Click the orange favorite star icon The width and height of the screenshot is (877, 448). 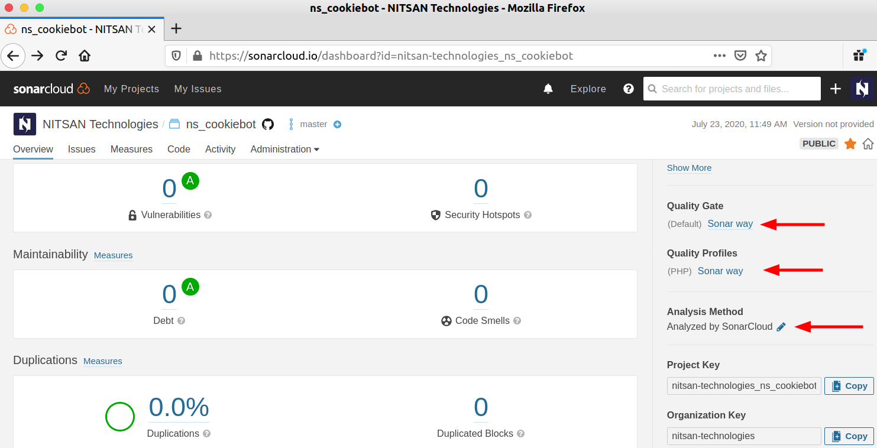pyautogui.click(x=850, y=144)
